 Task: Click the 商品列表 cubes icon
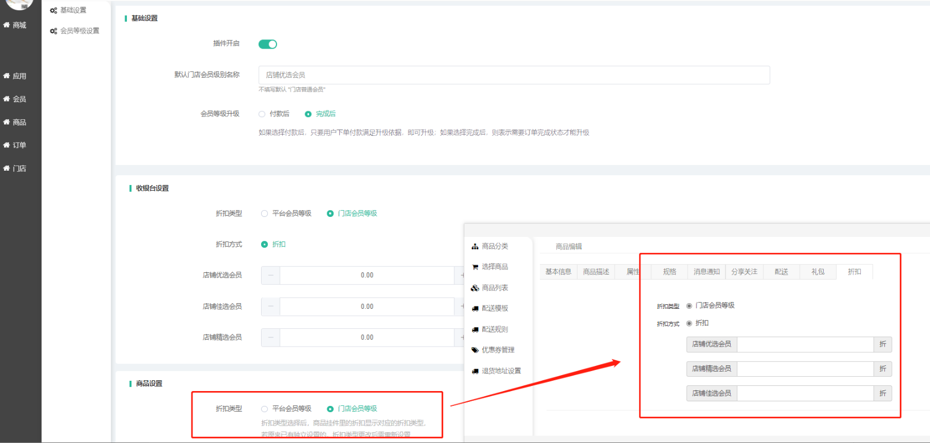click(475, 288)
